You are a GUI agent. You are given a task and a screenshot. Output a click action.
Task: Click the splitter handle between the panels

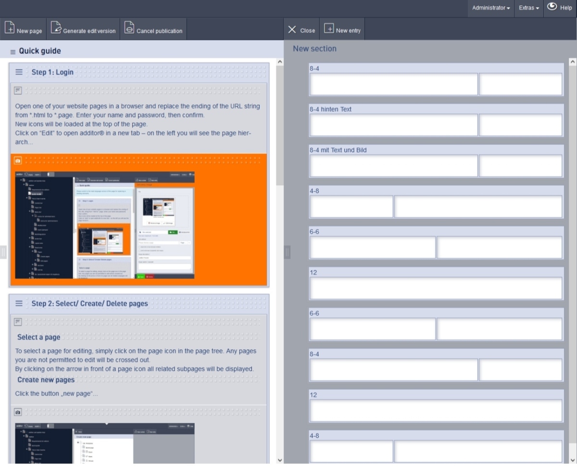[287, 252]
